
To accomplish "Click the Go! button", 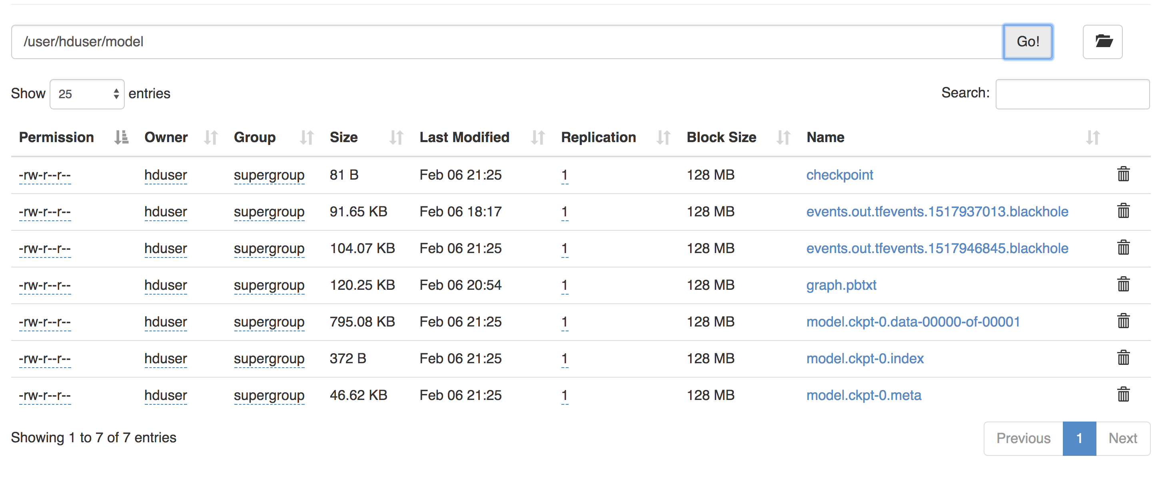I will click(1028, 42).
